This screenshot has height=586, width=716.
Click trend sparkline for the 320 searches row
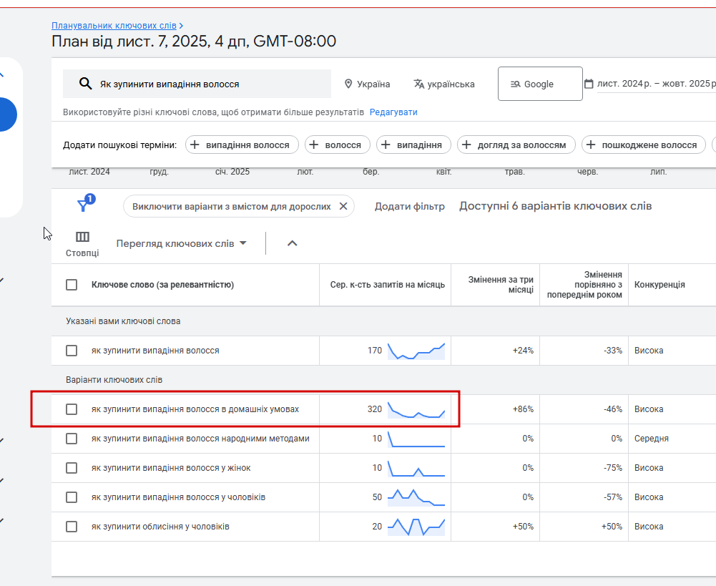[x=416, y=410]
